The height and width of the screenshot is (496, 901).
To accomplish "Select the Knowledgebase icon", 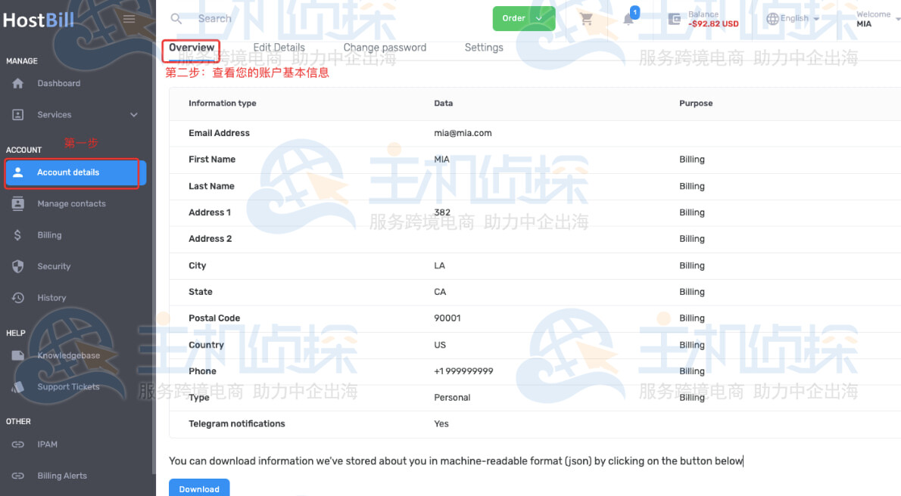I will 19,355.
